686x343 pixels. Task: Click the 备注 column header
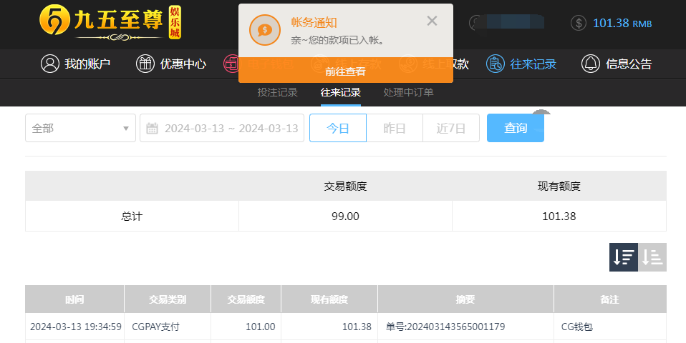tap(610, 299)
